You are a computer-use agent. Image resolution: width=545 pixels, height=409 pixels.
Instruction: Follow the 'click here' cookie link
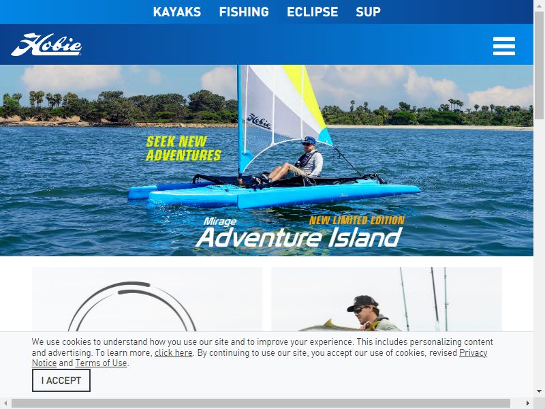tap(174, 352)
